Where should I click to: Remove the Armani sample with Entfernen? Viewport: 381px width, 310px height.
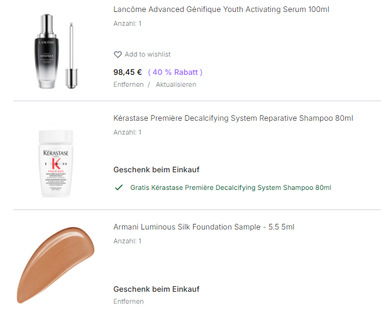[x=128, y=301]
